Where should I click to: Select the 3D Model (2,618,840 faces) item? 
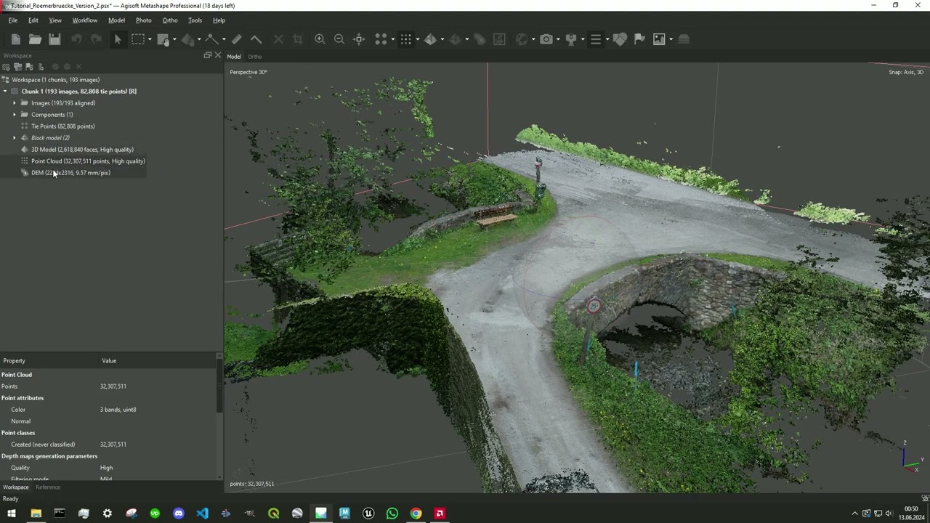82,150
